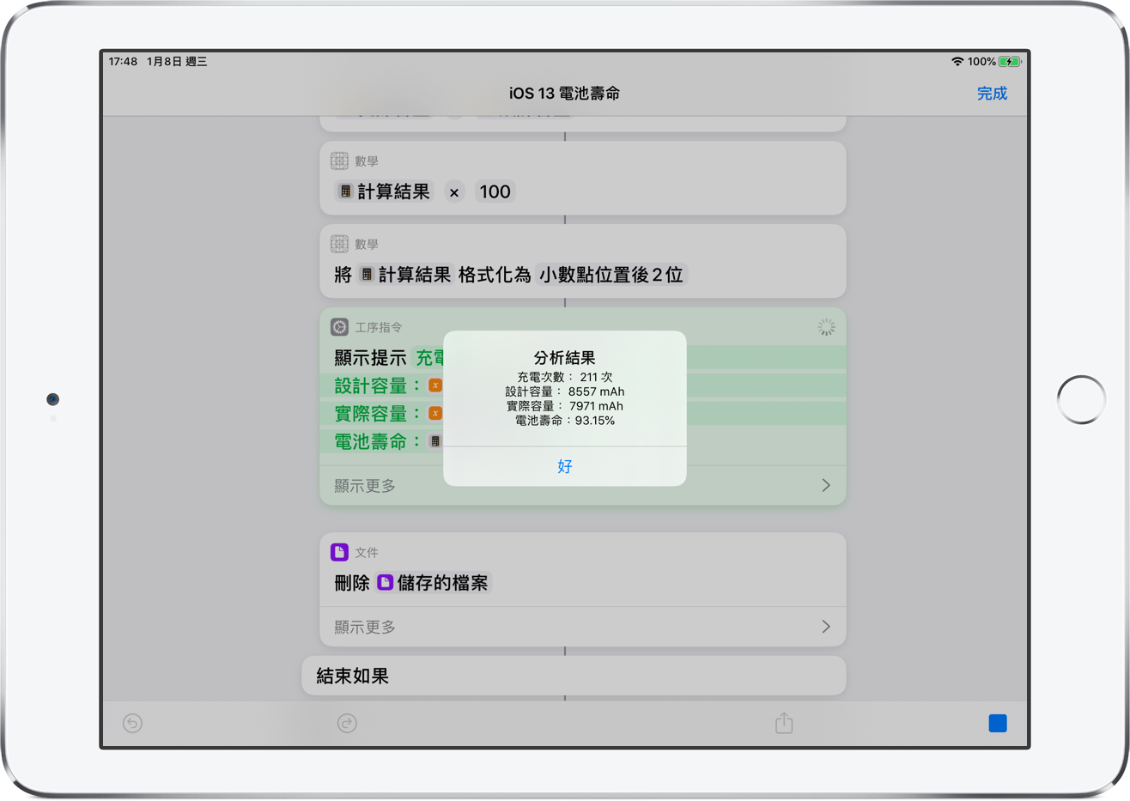Tap the 電池壽命 calculator variable token

[435, 441]
